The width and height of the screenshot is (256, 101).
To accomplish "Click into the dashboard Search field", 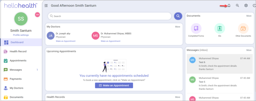I will tap(110, 16).
